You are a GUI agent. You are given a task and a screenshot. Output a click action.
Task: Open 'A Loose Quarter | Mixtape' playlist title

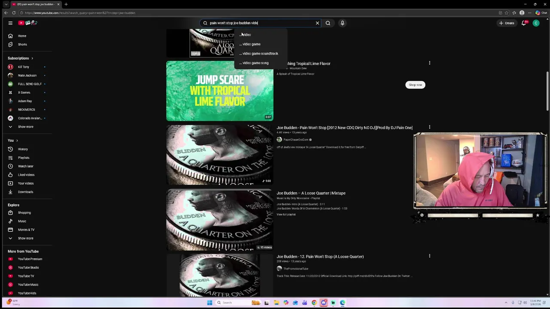coord(311,193)
